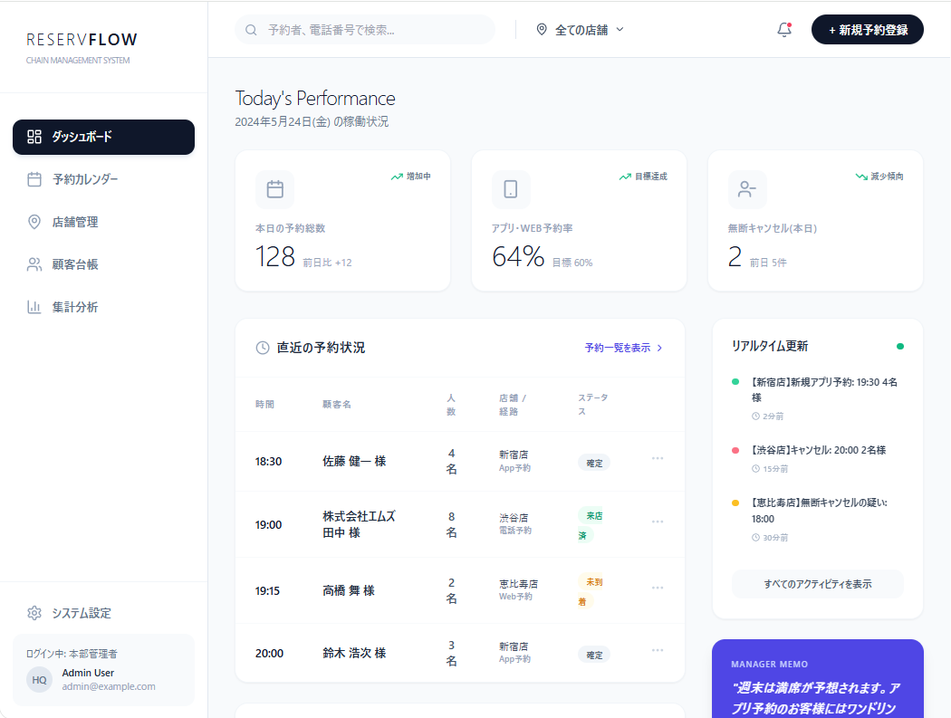
Task: Click the green realtime update status dot
Action: (900, 346)
